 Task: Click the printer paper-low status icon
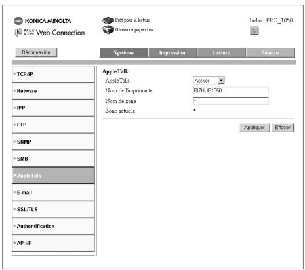click(108, 29)
